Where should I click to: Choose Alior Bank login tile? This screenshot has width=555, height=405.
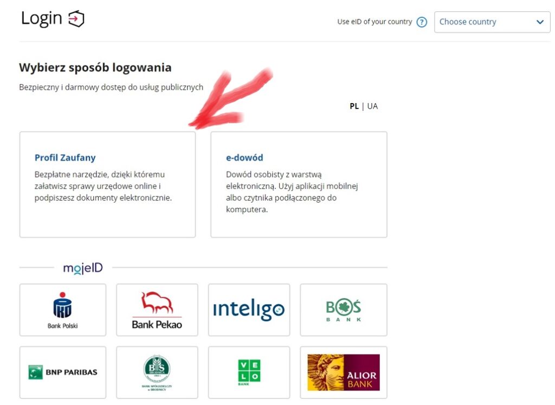[343, 372]
